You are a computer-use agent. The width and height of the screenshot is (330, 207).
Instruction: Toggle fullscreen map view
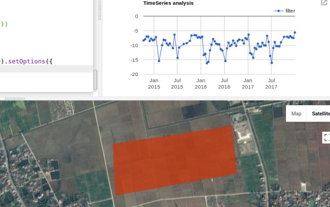pyautogui.click(x=326, y=137)
